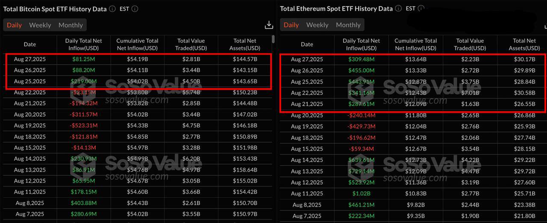Click Bitcoin table Date column header

coord(30,44)
